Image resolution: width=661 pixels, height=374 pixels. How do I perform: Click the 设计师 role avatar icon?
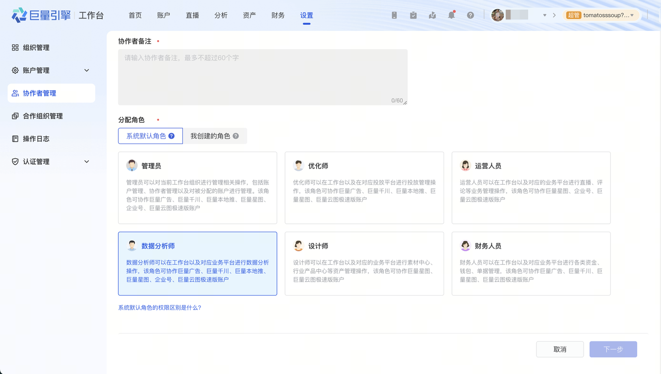[x=298, y=246]
